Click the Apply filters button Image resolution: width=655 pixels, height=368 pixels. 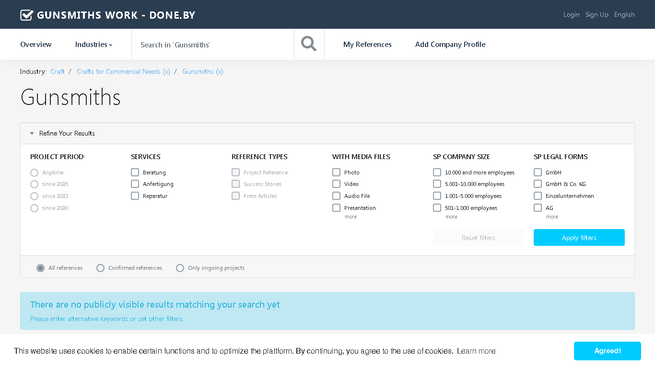point(579,238)
